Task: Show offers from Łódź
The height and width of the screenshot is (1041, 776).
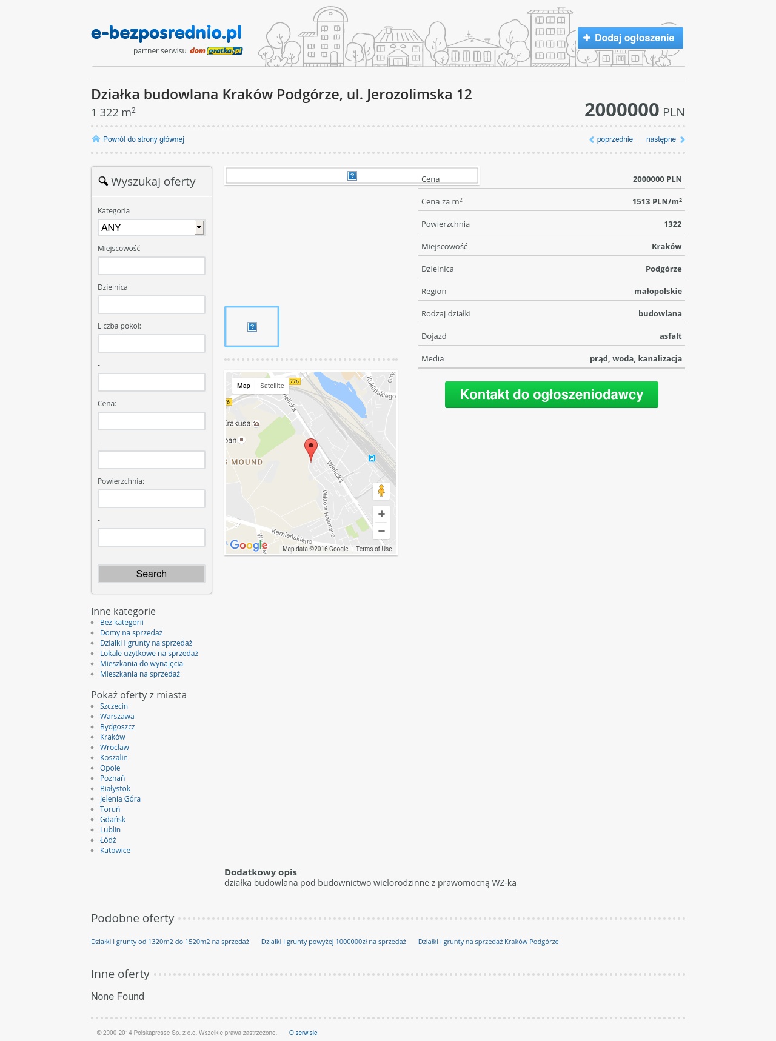Action: [x=108, y=840]
